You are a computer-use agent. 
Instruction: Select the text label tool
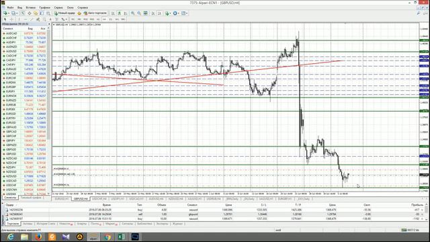56,19
